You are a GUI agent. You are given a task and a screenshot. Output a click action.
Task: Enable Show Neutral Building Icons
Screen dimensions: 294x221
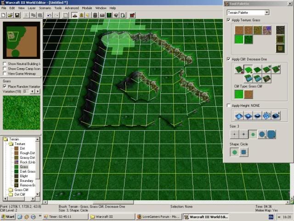(5, 64)
